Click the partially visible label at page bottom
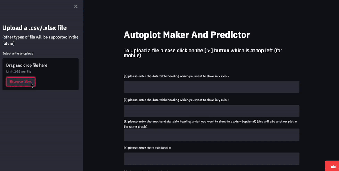Image resolution: width=339 pixels, height=171 pixels. click(146, 170)
